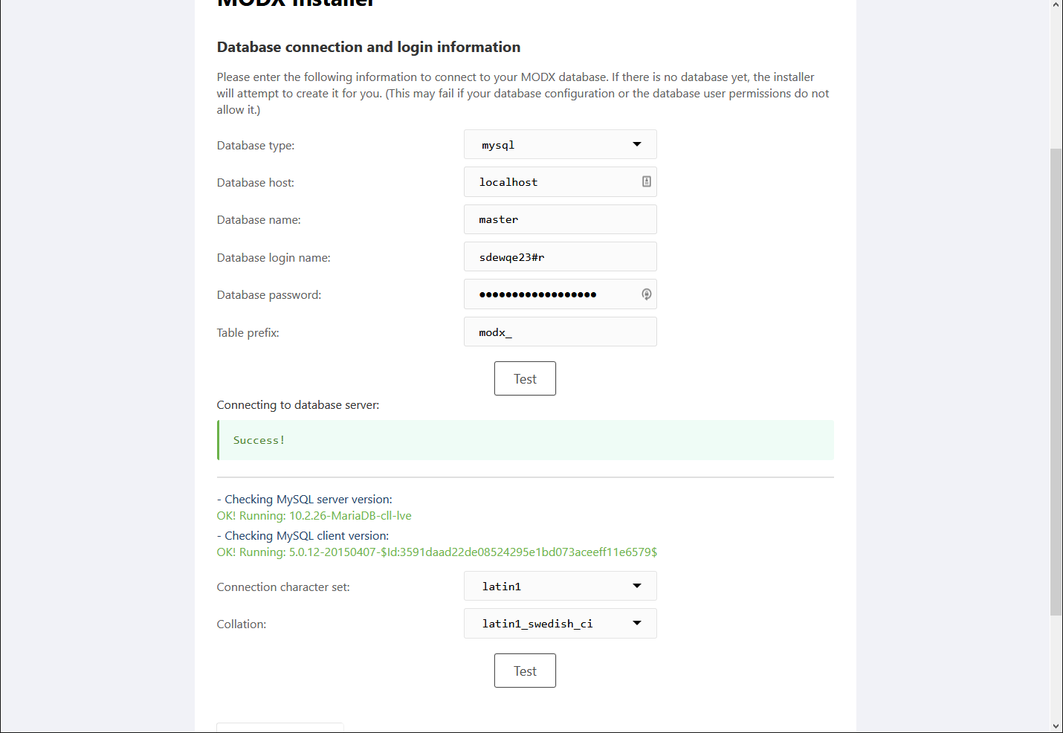Click the key icon in Database password field
Image resolution: width=1063 pixels, height=733 pixels.
(x=647, y=294)
